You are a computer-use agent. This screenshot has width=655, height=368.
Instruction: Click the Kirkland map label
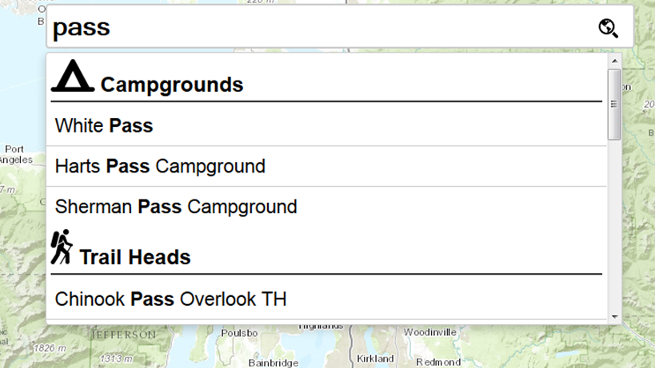(x=375, y=358)
